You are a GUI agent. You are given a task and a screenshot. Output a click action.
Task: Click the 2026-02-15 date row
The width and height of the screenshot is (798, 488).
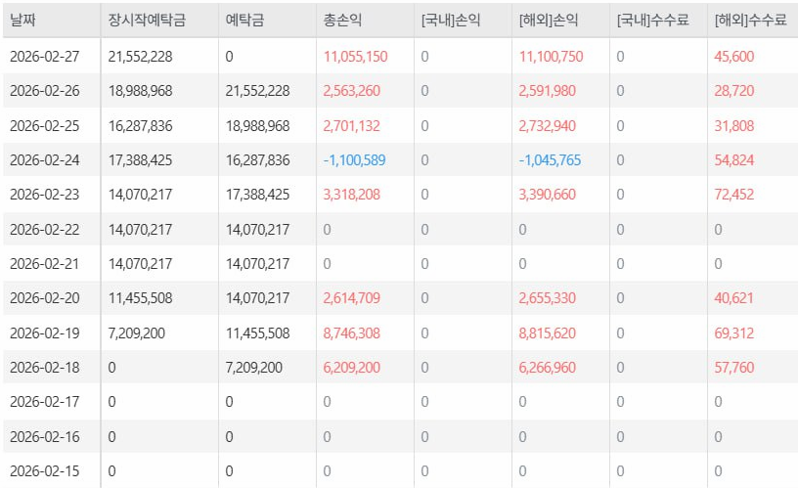(43, 471)
